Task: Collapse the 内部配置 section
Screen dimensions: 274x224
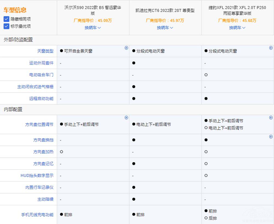Action: click(13, 110)
